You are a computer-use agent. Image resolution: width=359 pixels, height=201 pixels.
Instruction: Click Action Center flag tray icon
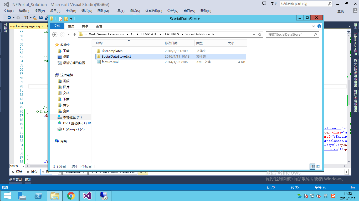306,196
